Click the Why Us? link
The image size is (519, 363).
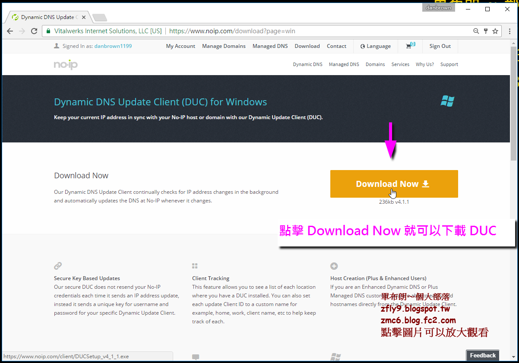click(424, 64)
